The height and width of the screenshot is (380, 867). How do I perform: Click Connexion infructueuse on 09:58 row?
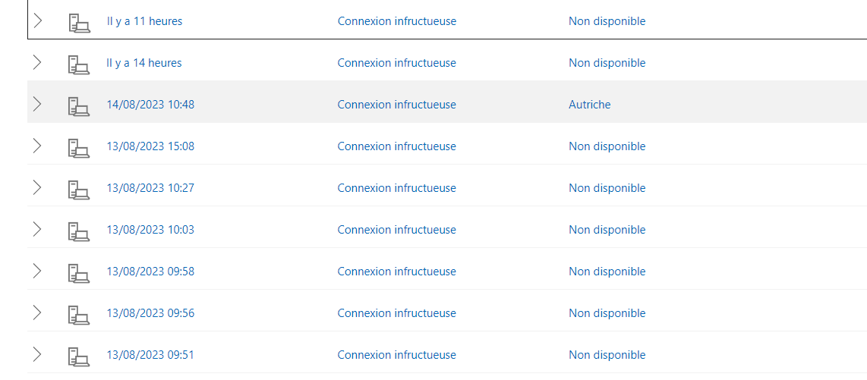tap(397, 272)
